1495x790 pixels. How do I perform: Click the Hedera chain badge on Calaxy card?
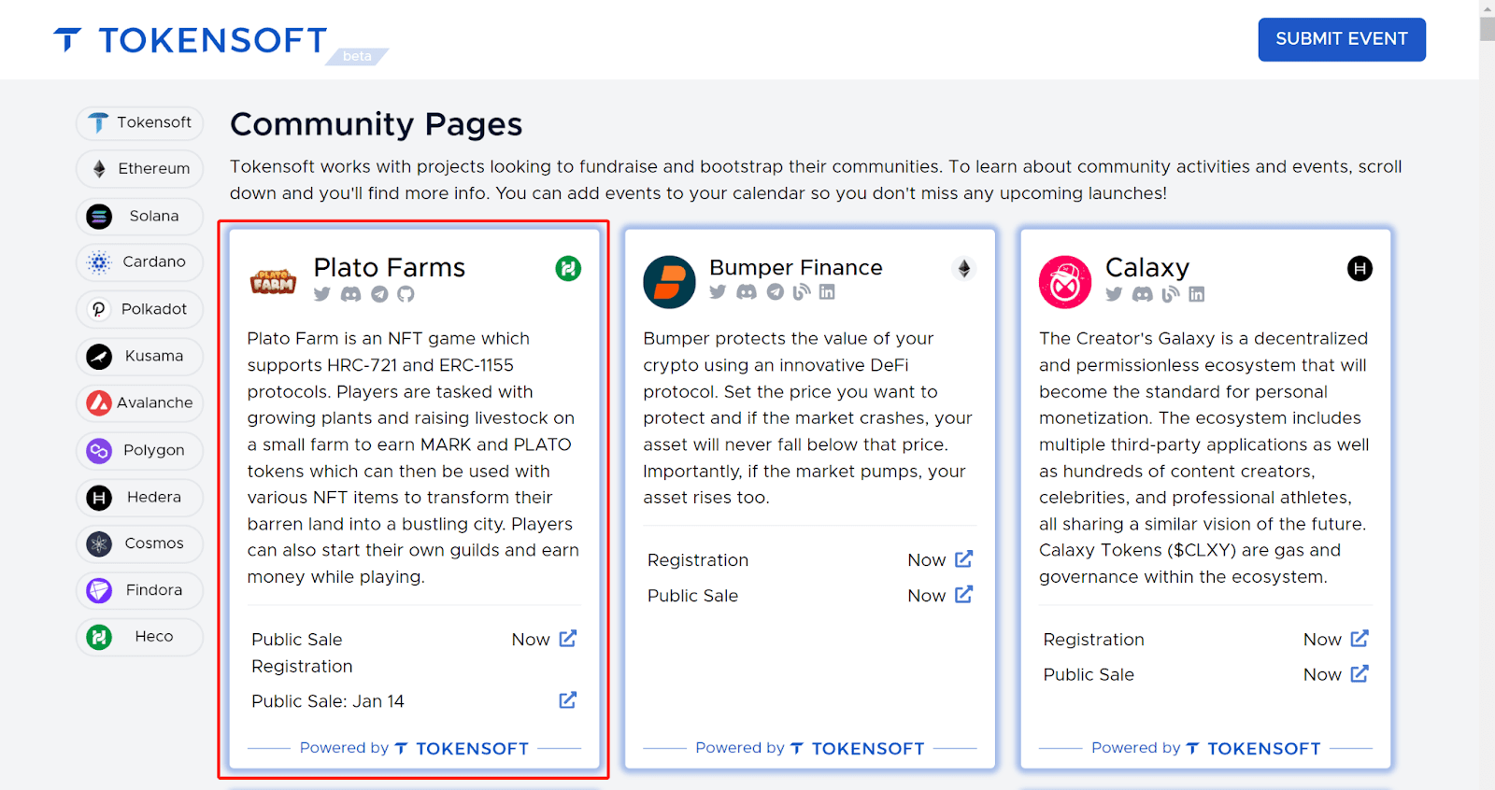tap(1360, 269)
